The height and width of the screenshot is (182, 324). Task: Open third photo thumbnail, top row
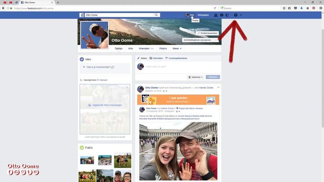[x=123, y=160]
